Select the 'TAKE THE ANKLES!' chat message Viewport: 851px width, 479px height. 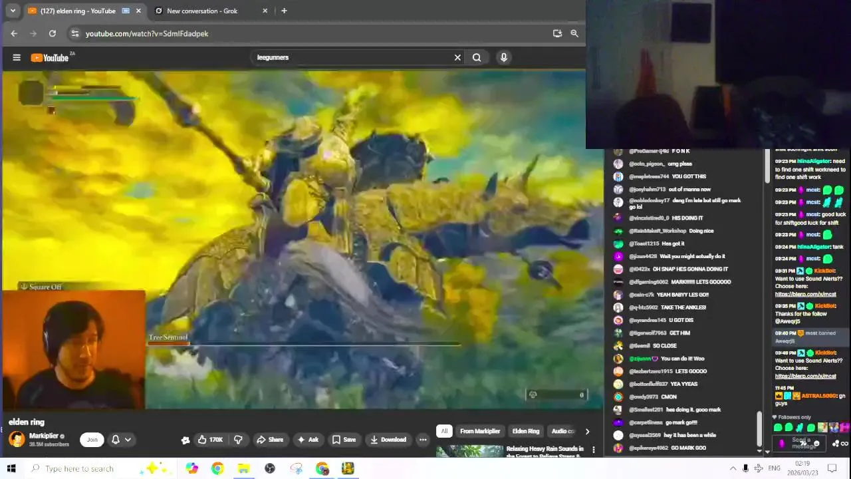coord(684,307)
